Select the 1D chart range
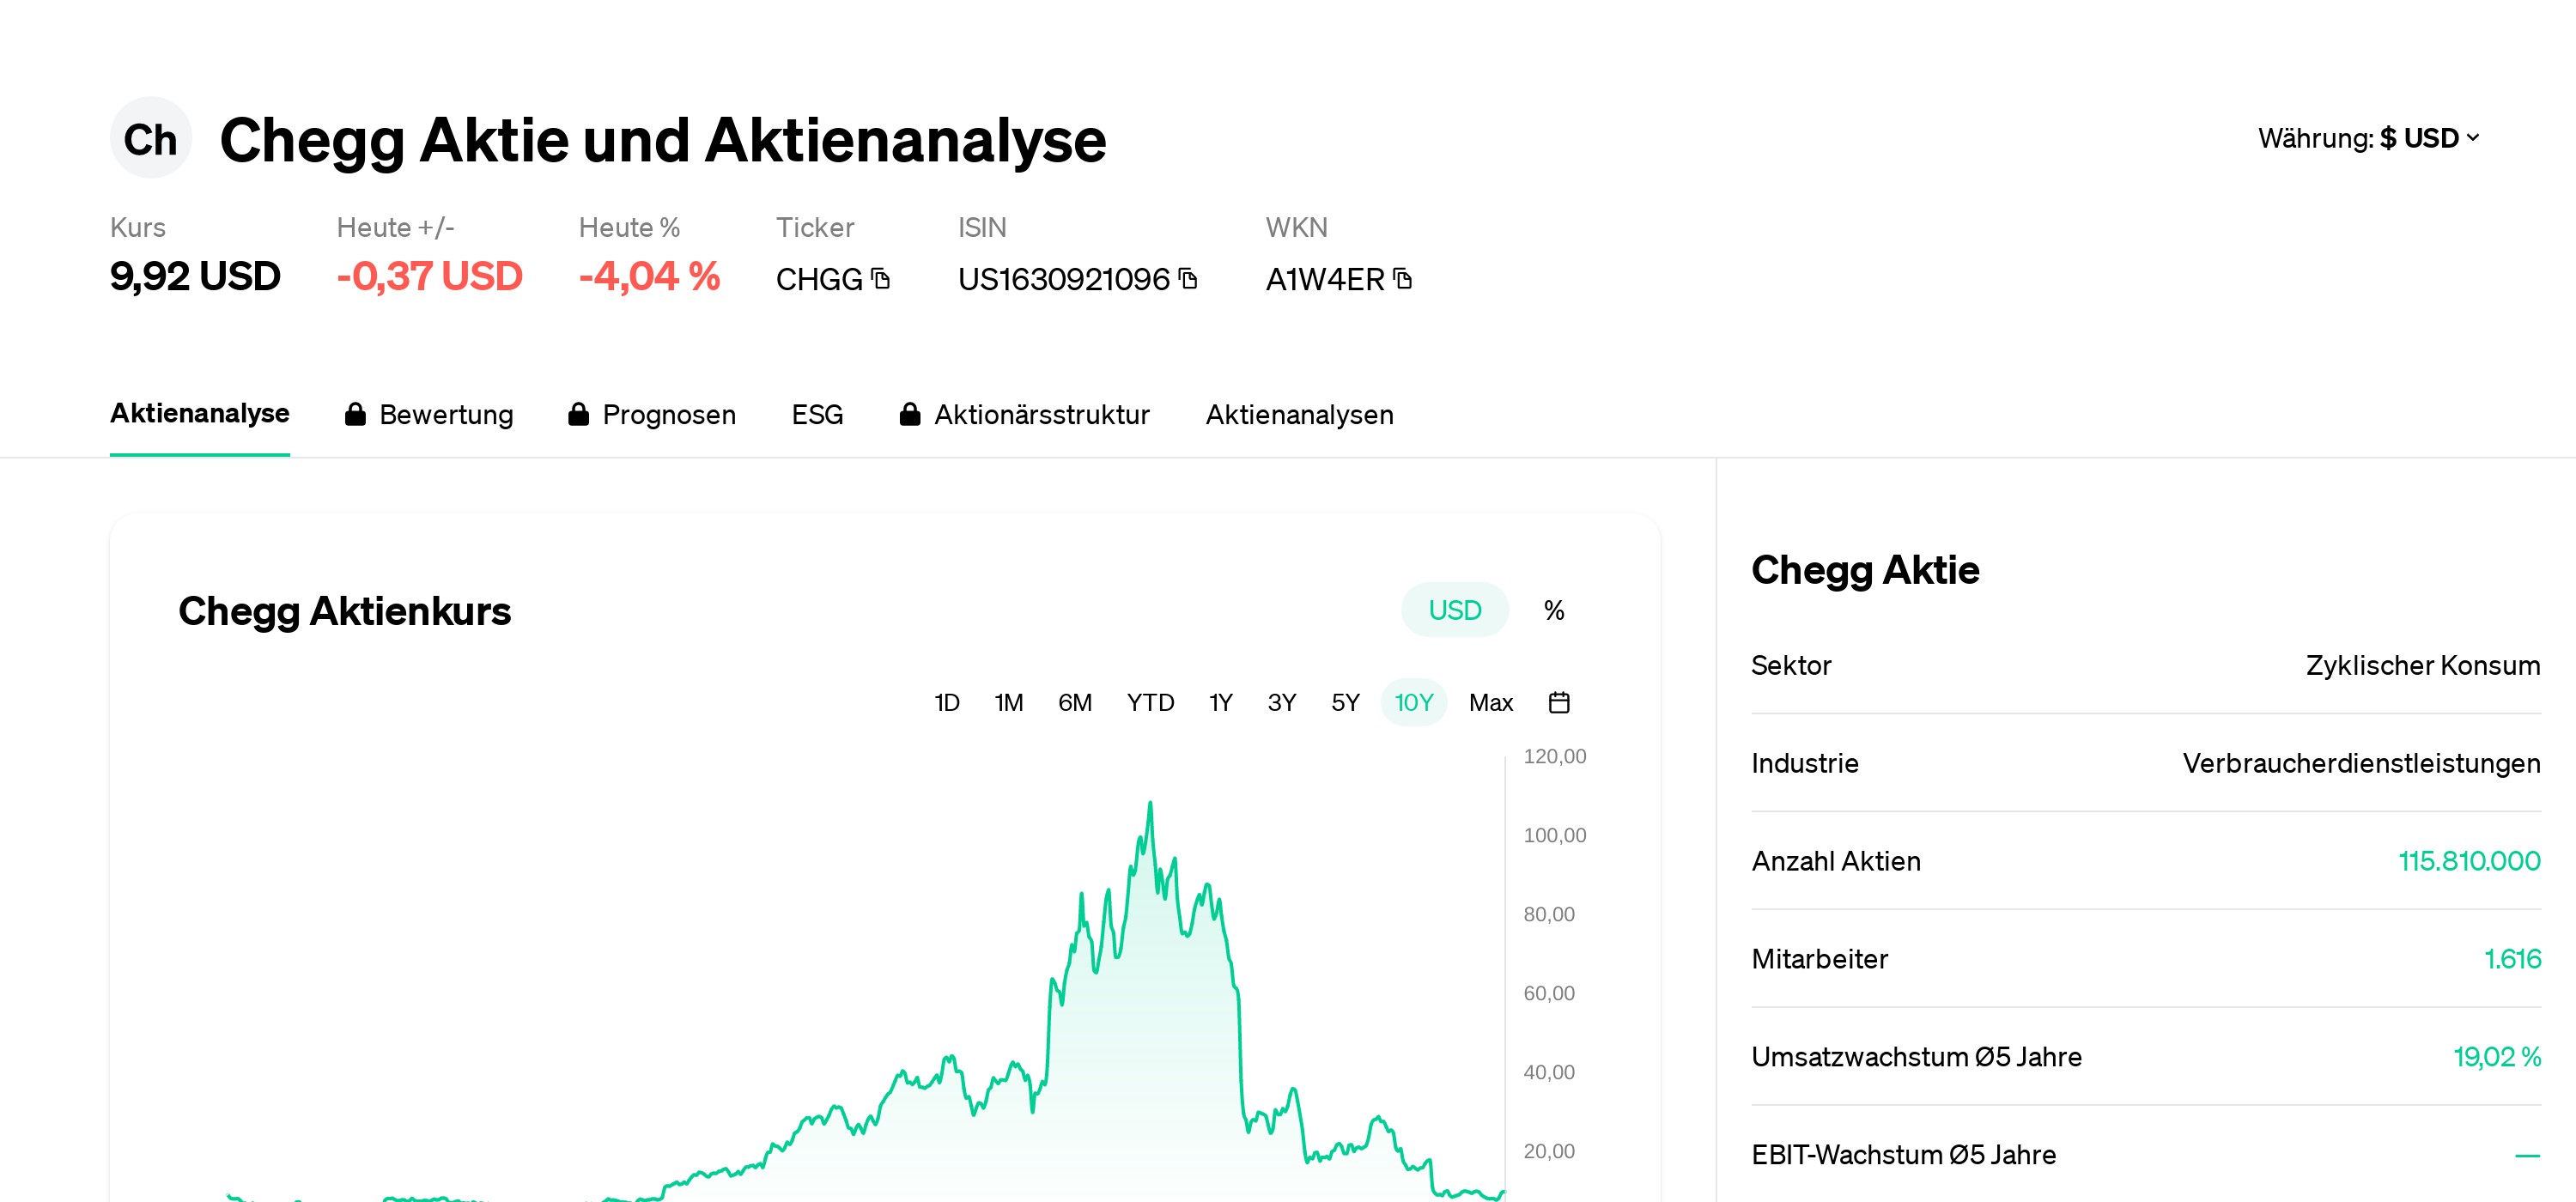Screen dimensions: 2576x1202 (946, 703)
